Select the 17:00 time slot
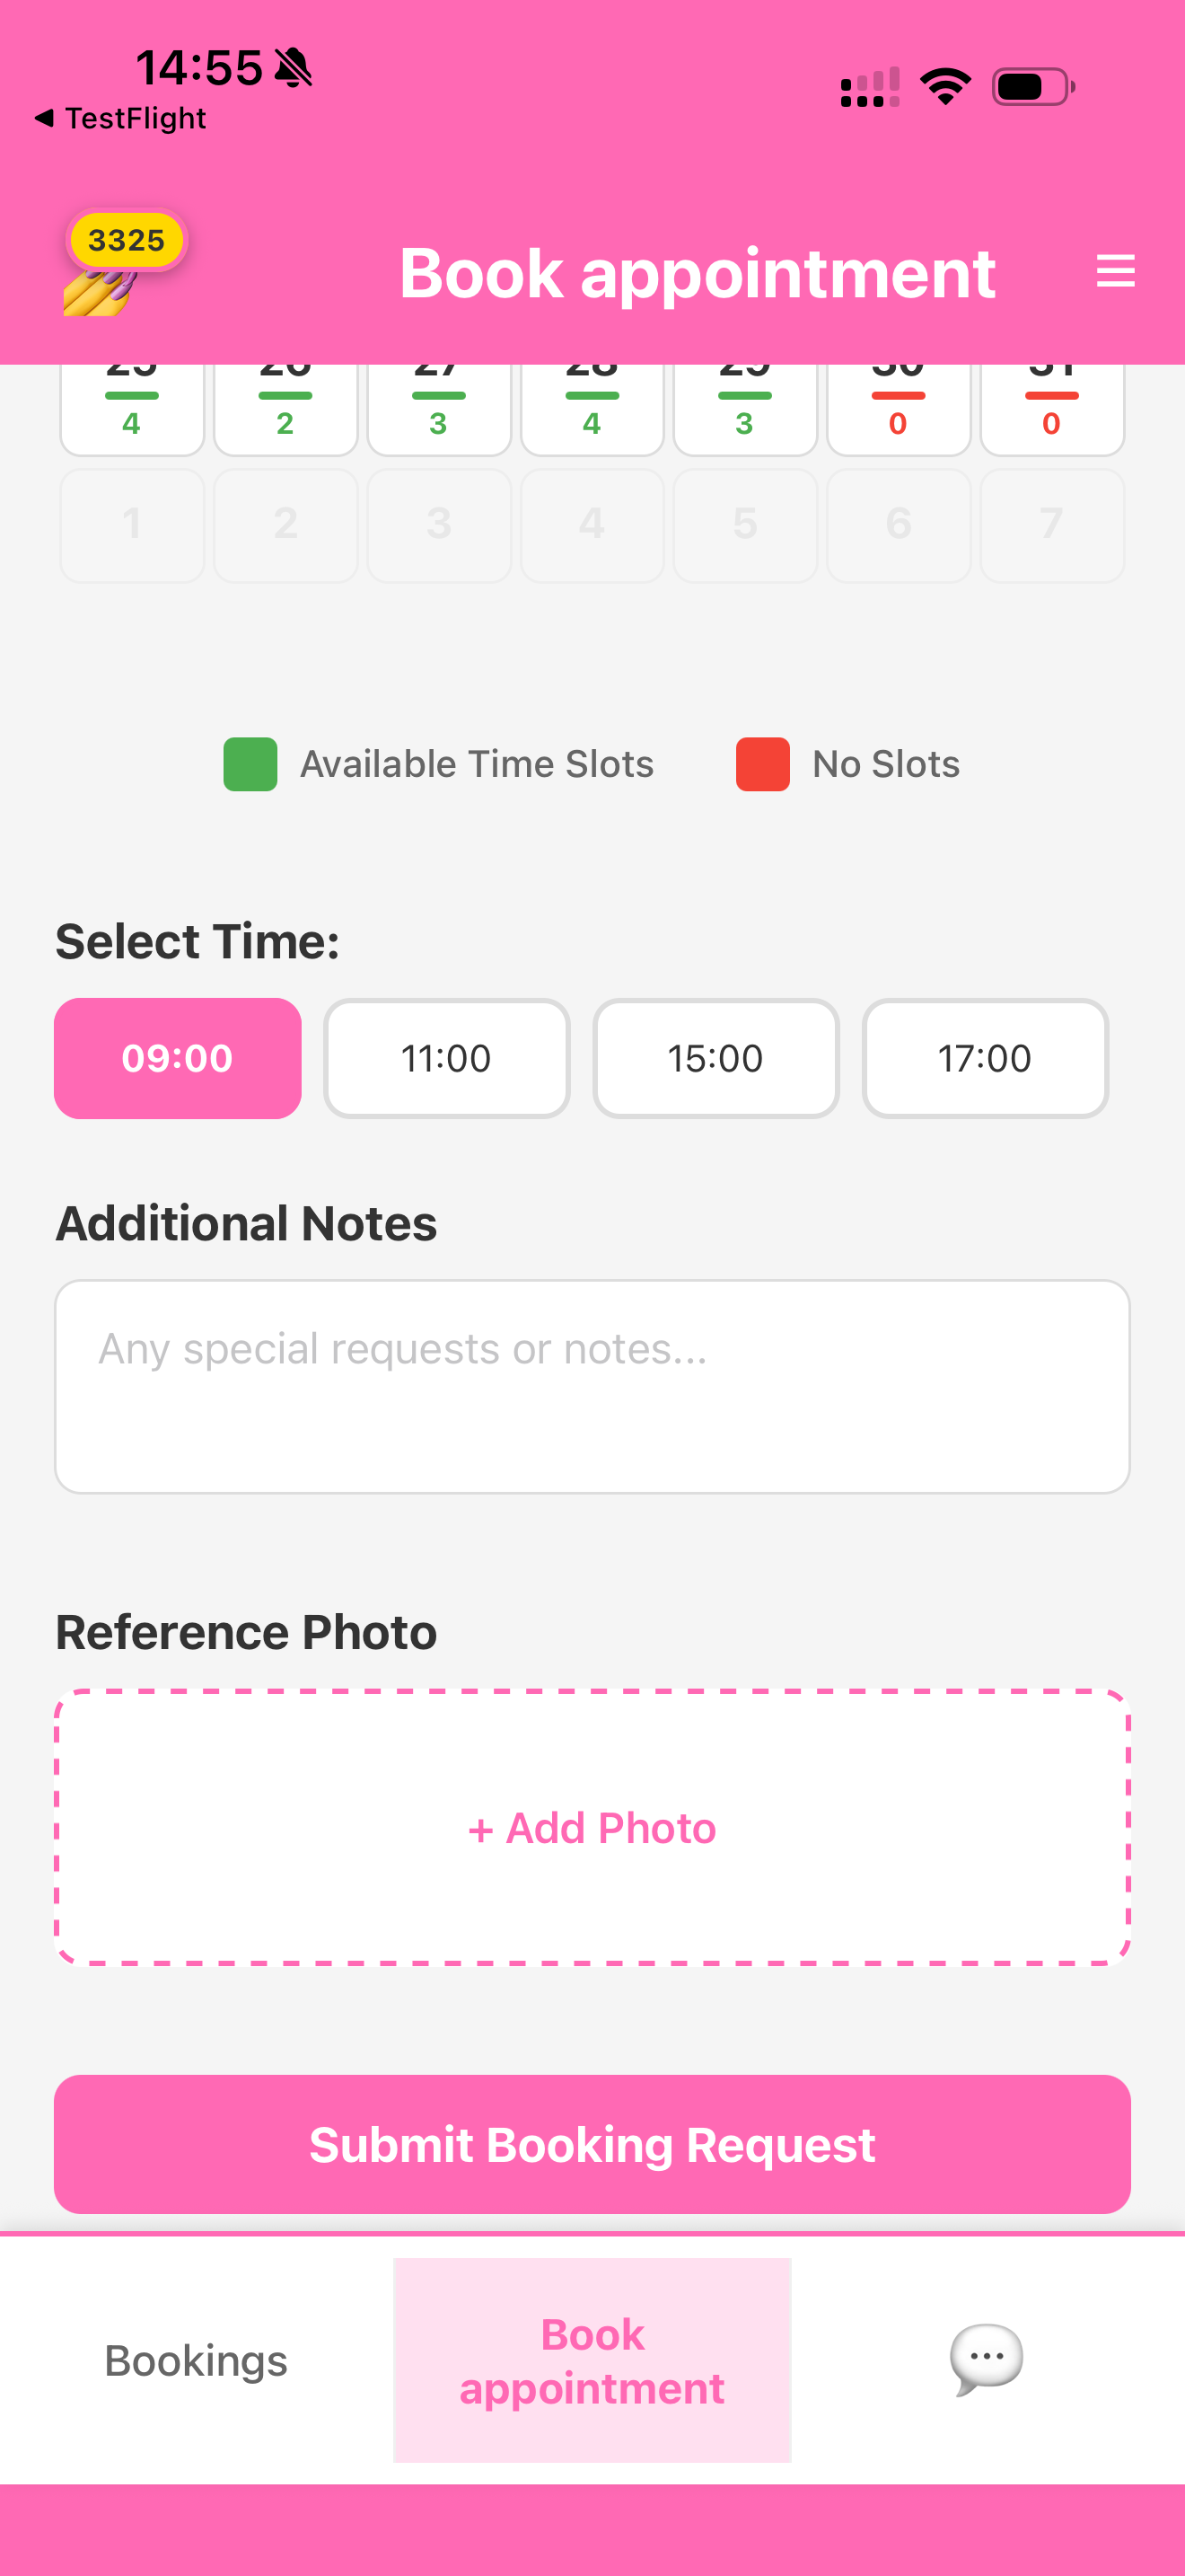The height and width of the screenshot is (2576, 1185). pyautogui.click(x=985, y=1058)
